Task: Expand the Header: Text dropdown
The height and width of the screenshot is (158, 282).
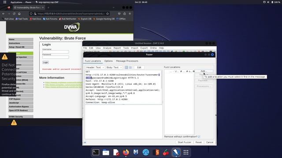Action: click(95, 67)
